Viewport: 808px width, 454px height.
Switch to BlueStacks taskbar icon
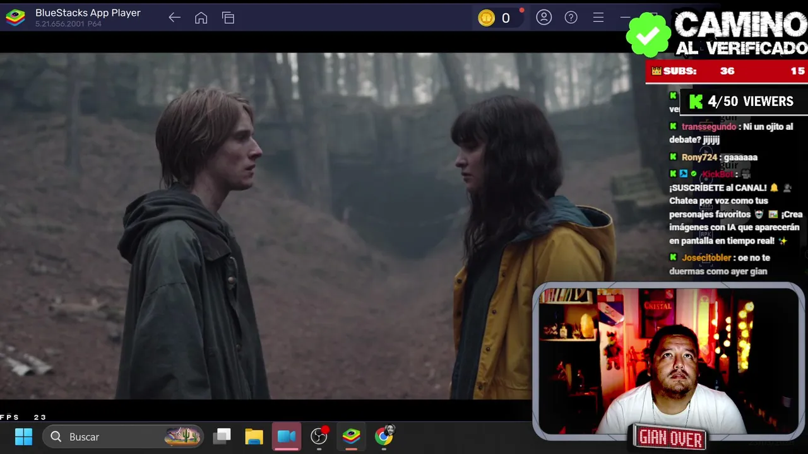pyautogui.click(x=352, y=436)
